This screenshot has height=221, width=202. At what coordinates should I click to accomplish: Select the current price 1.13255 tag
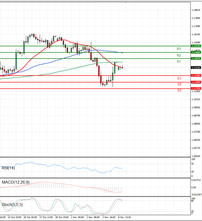pos(196,68)
